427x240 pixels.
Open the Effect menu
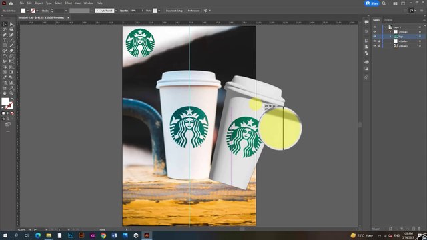(x=68, y=3)
